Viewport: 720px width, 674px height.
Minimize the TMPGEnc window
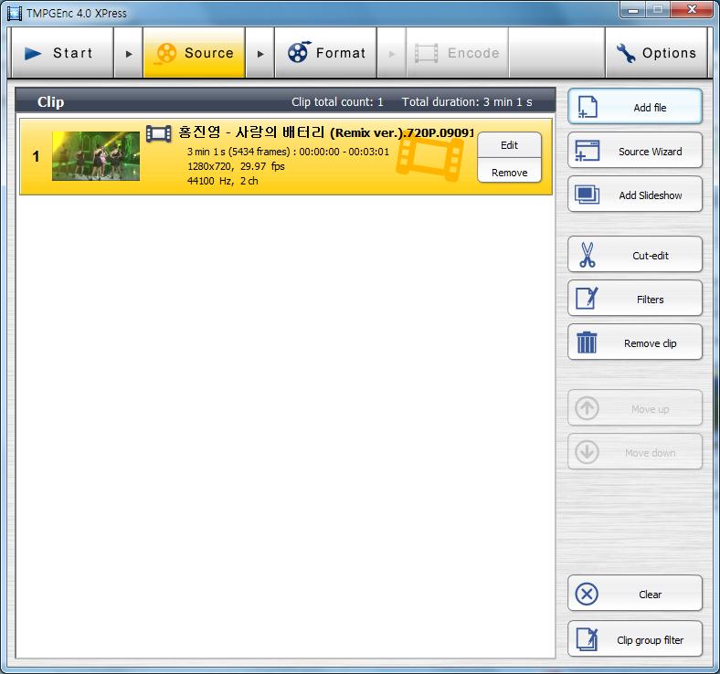click(x=633, y=10)
